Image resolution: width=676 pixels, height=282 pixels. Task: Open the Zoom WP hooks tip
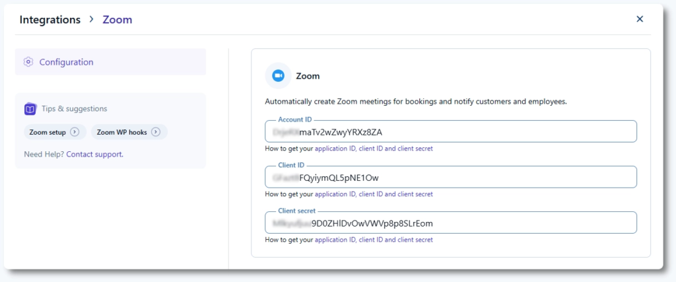[x=122, y=132]
